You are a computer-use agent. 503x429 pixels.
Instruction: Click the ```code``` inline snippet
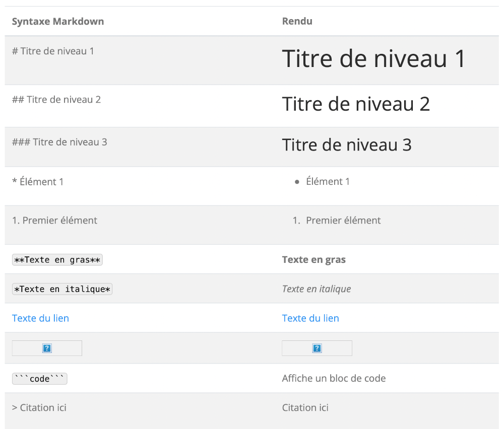(x=39, y=379)
